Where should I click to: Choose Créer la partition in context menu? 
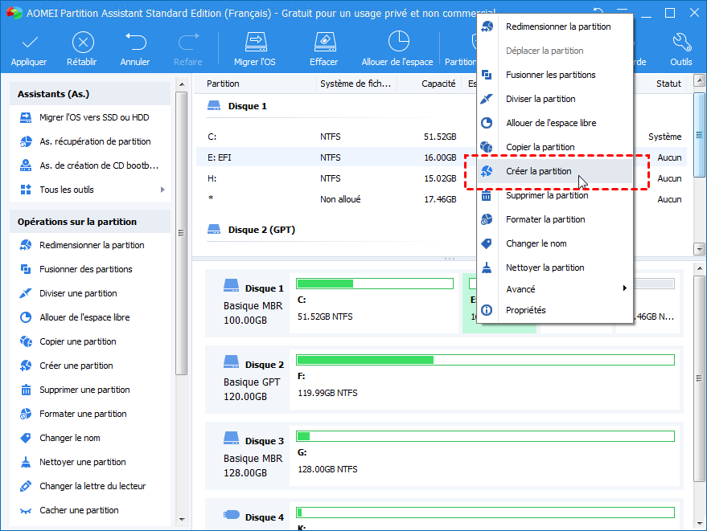(x=556, y=171)
